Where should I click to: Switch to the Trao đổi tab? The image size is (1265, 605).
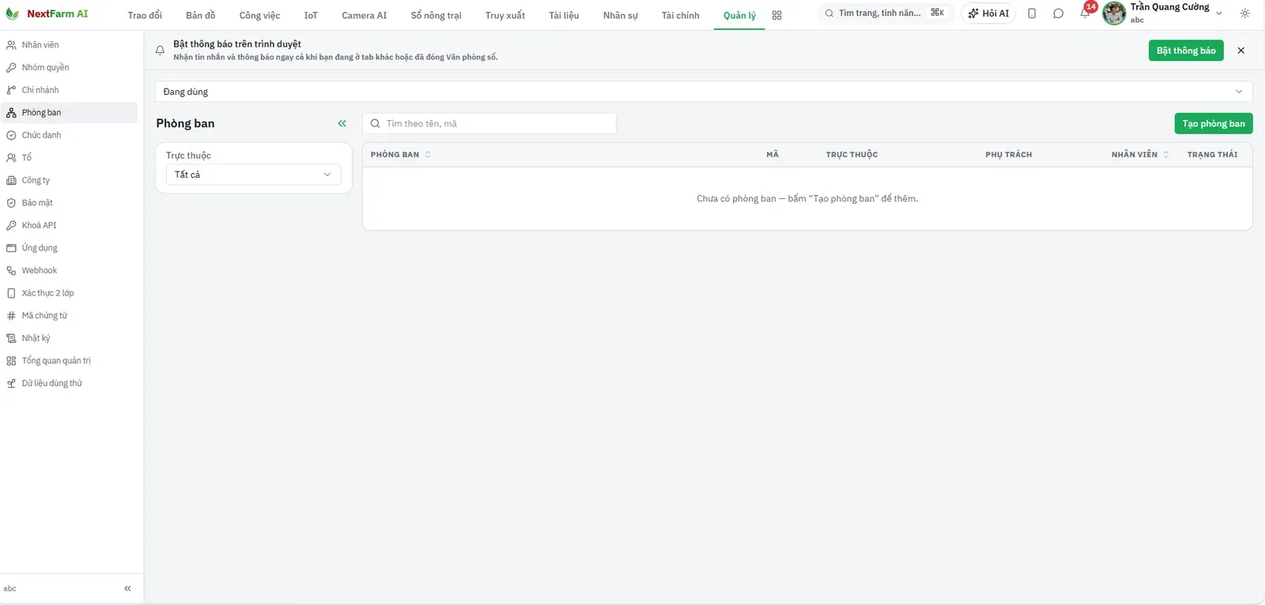click(x=145, y=15)
